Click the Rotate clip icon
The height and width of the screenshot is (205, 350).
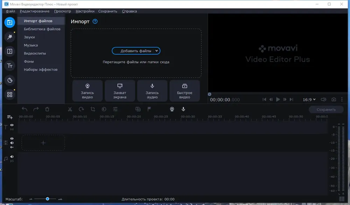click(81, 109)
